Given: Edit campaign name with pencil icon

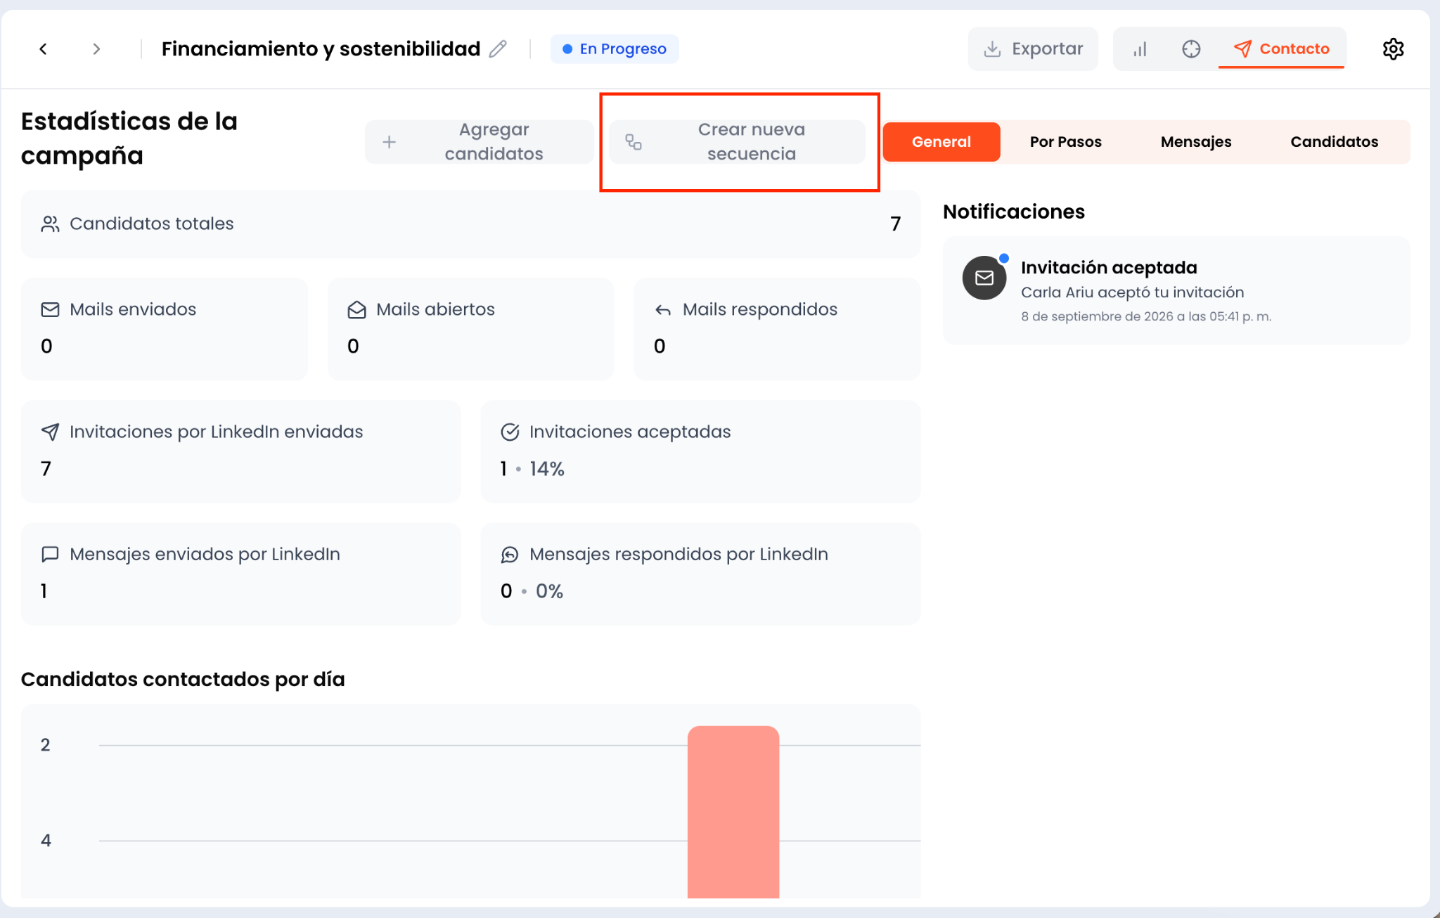Looking at the screenshot, I should point(498,49).
